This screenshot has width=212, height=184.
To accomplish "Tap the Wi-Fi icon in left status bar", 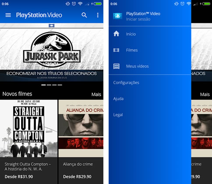I will (x=80, y=4).
